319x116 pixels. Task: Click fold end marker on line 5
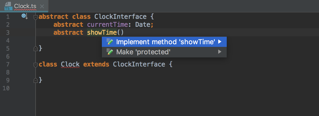pyautogui.click(x=35, y=49)
